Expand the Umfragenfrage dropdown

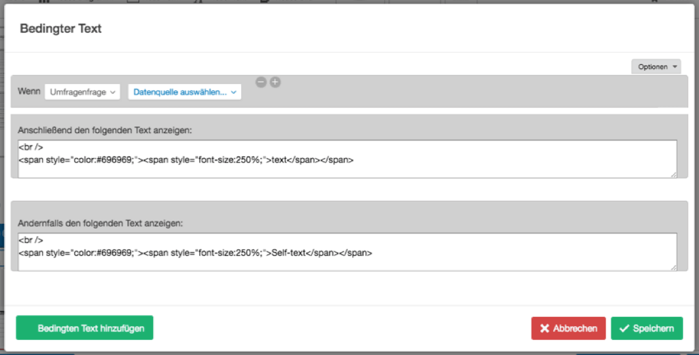coord(82,93)
